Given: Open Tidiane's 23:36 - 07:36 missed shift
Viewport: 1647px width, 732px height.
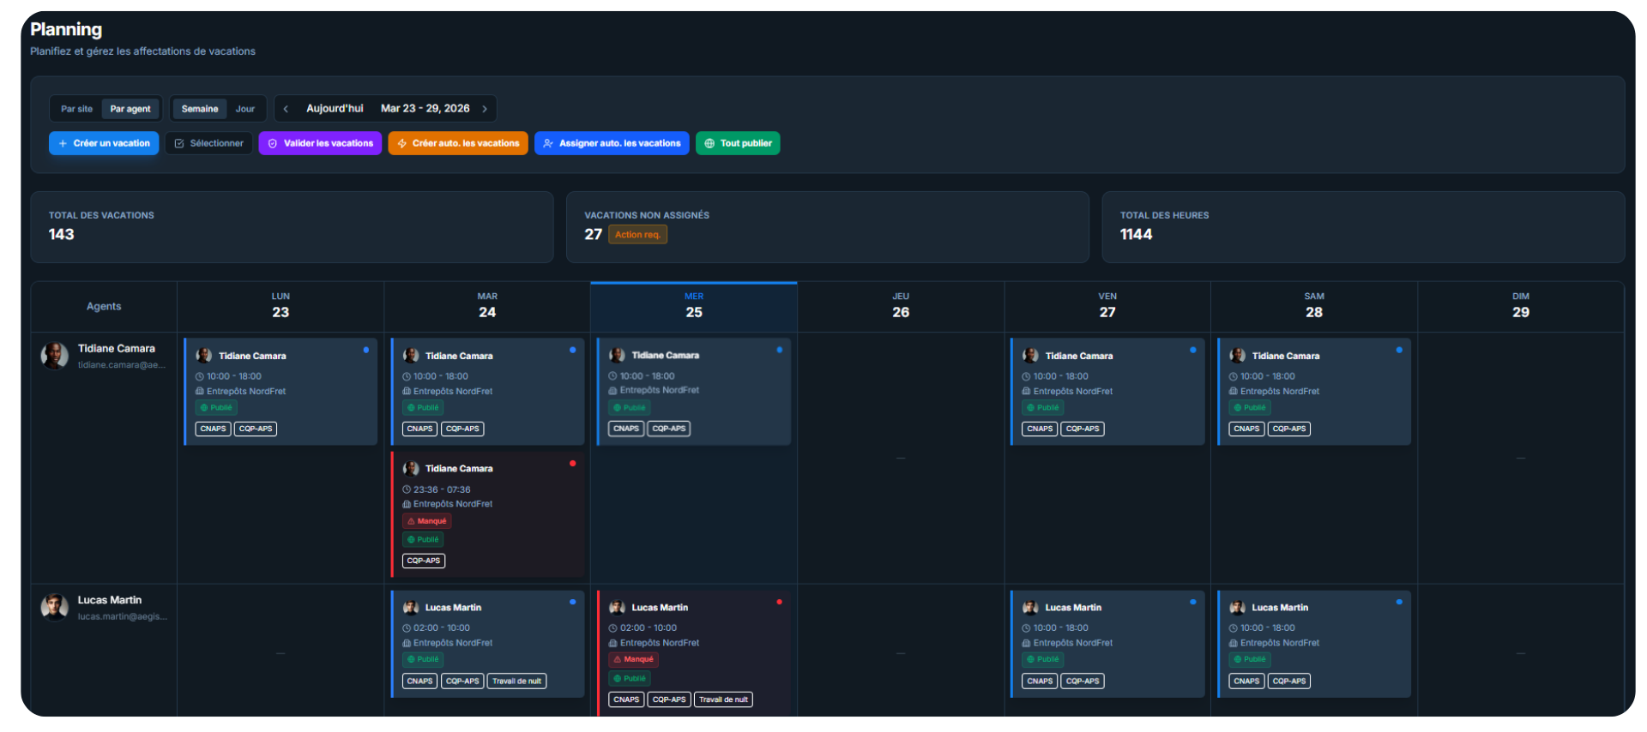Looking at the screenshot, I should coord(487,514).
